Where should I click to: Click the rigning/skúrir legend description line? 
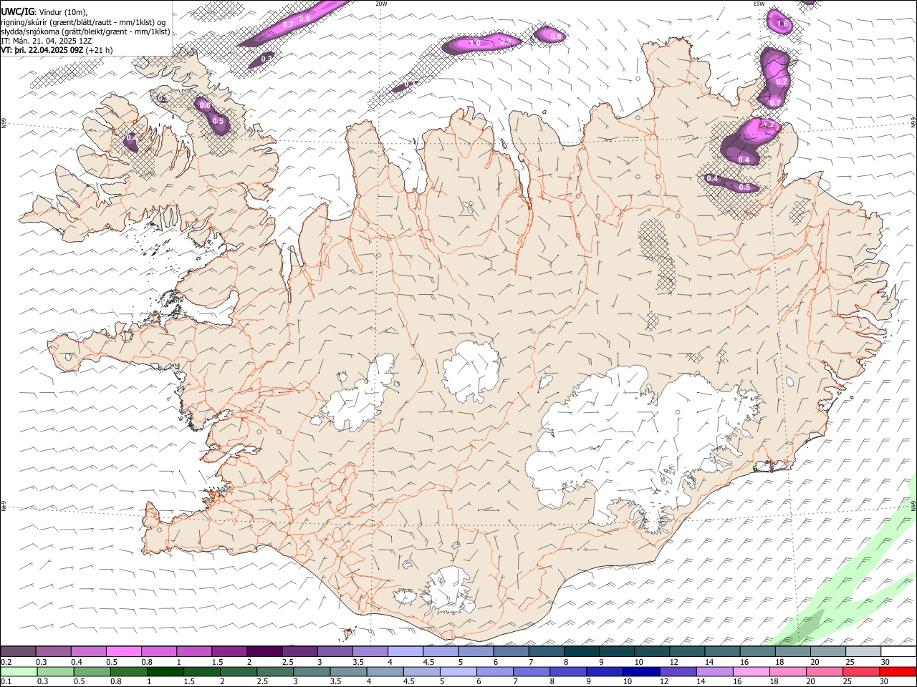point(83,22)
